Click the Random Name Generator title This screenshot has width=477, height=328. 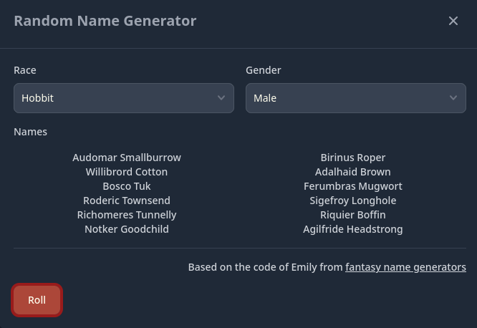pyautogui.click(x=105, y=21)
